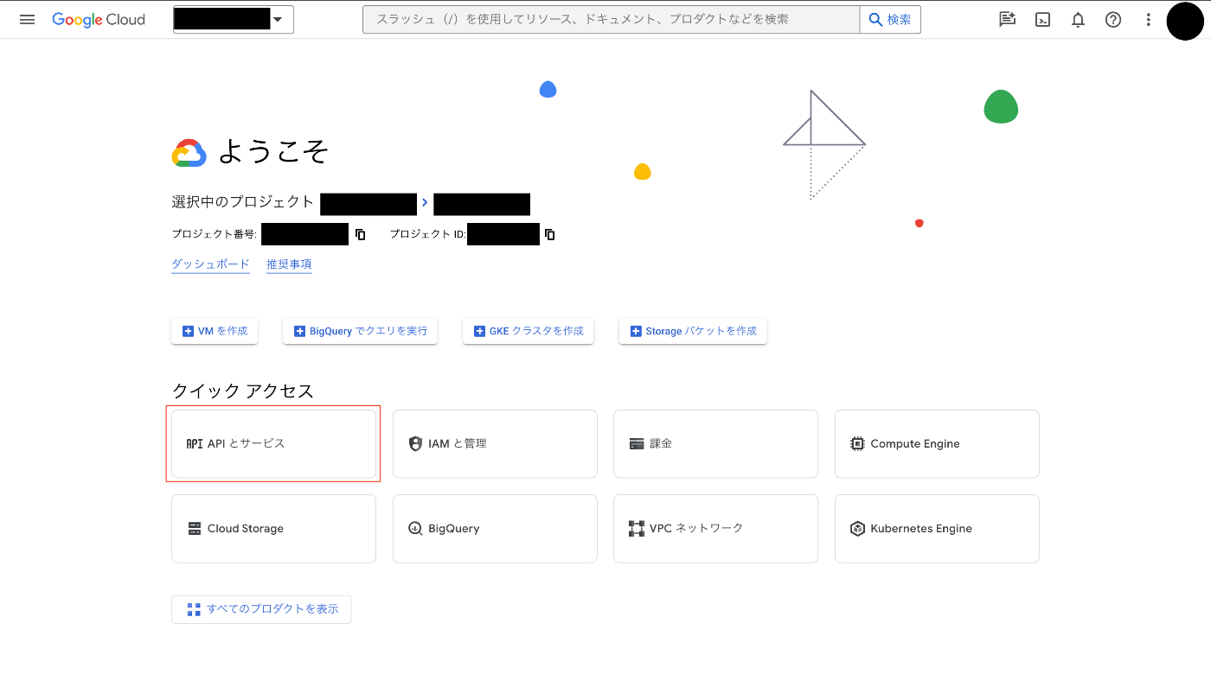1211x687 pixels.
Task: Open the Compute Engine card
Action: click(937, 443)
